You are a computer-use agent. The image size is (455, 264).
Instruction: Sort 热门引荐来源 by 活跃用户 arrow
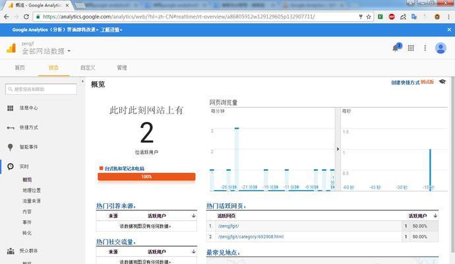194,216
